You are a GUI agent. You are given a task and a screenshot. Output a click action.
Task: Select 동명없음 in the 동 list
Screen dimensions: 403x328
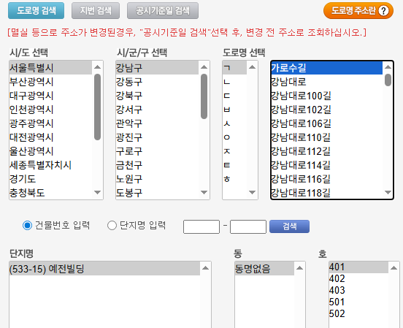tap(264, 269)
